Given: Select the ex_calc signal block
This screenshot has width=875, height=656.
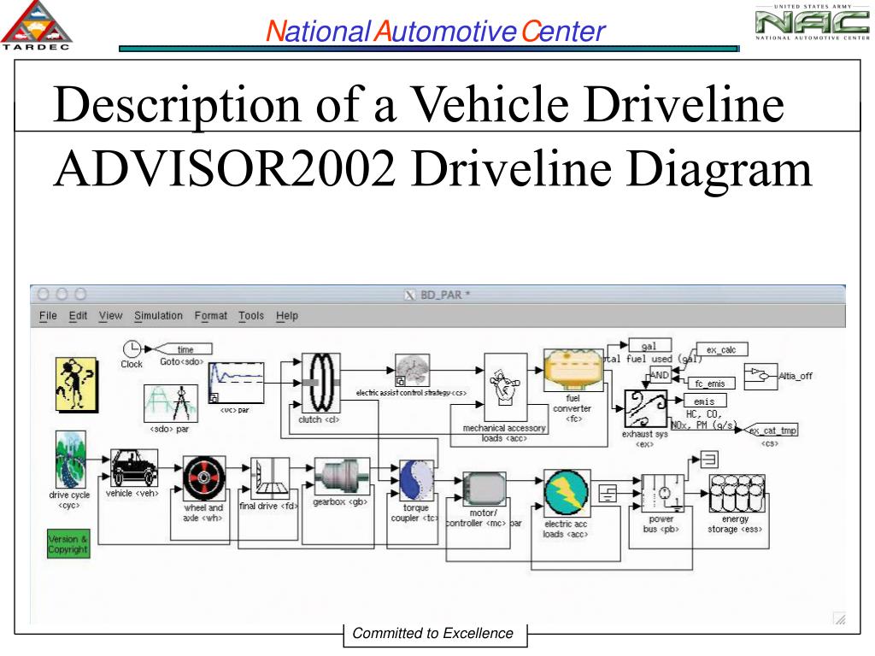Looking at the screenshot, I should click(x=722, y=349).
